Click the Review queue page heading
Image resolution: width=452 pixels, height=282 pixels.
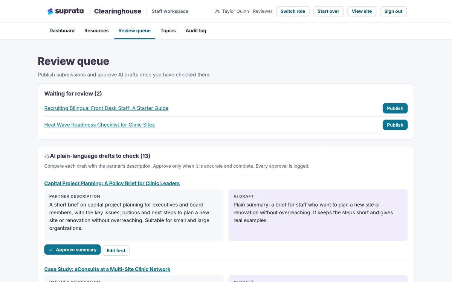coord(73,61)
